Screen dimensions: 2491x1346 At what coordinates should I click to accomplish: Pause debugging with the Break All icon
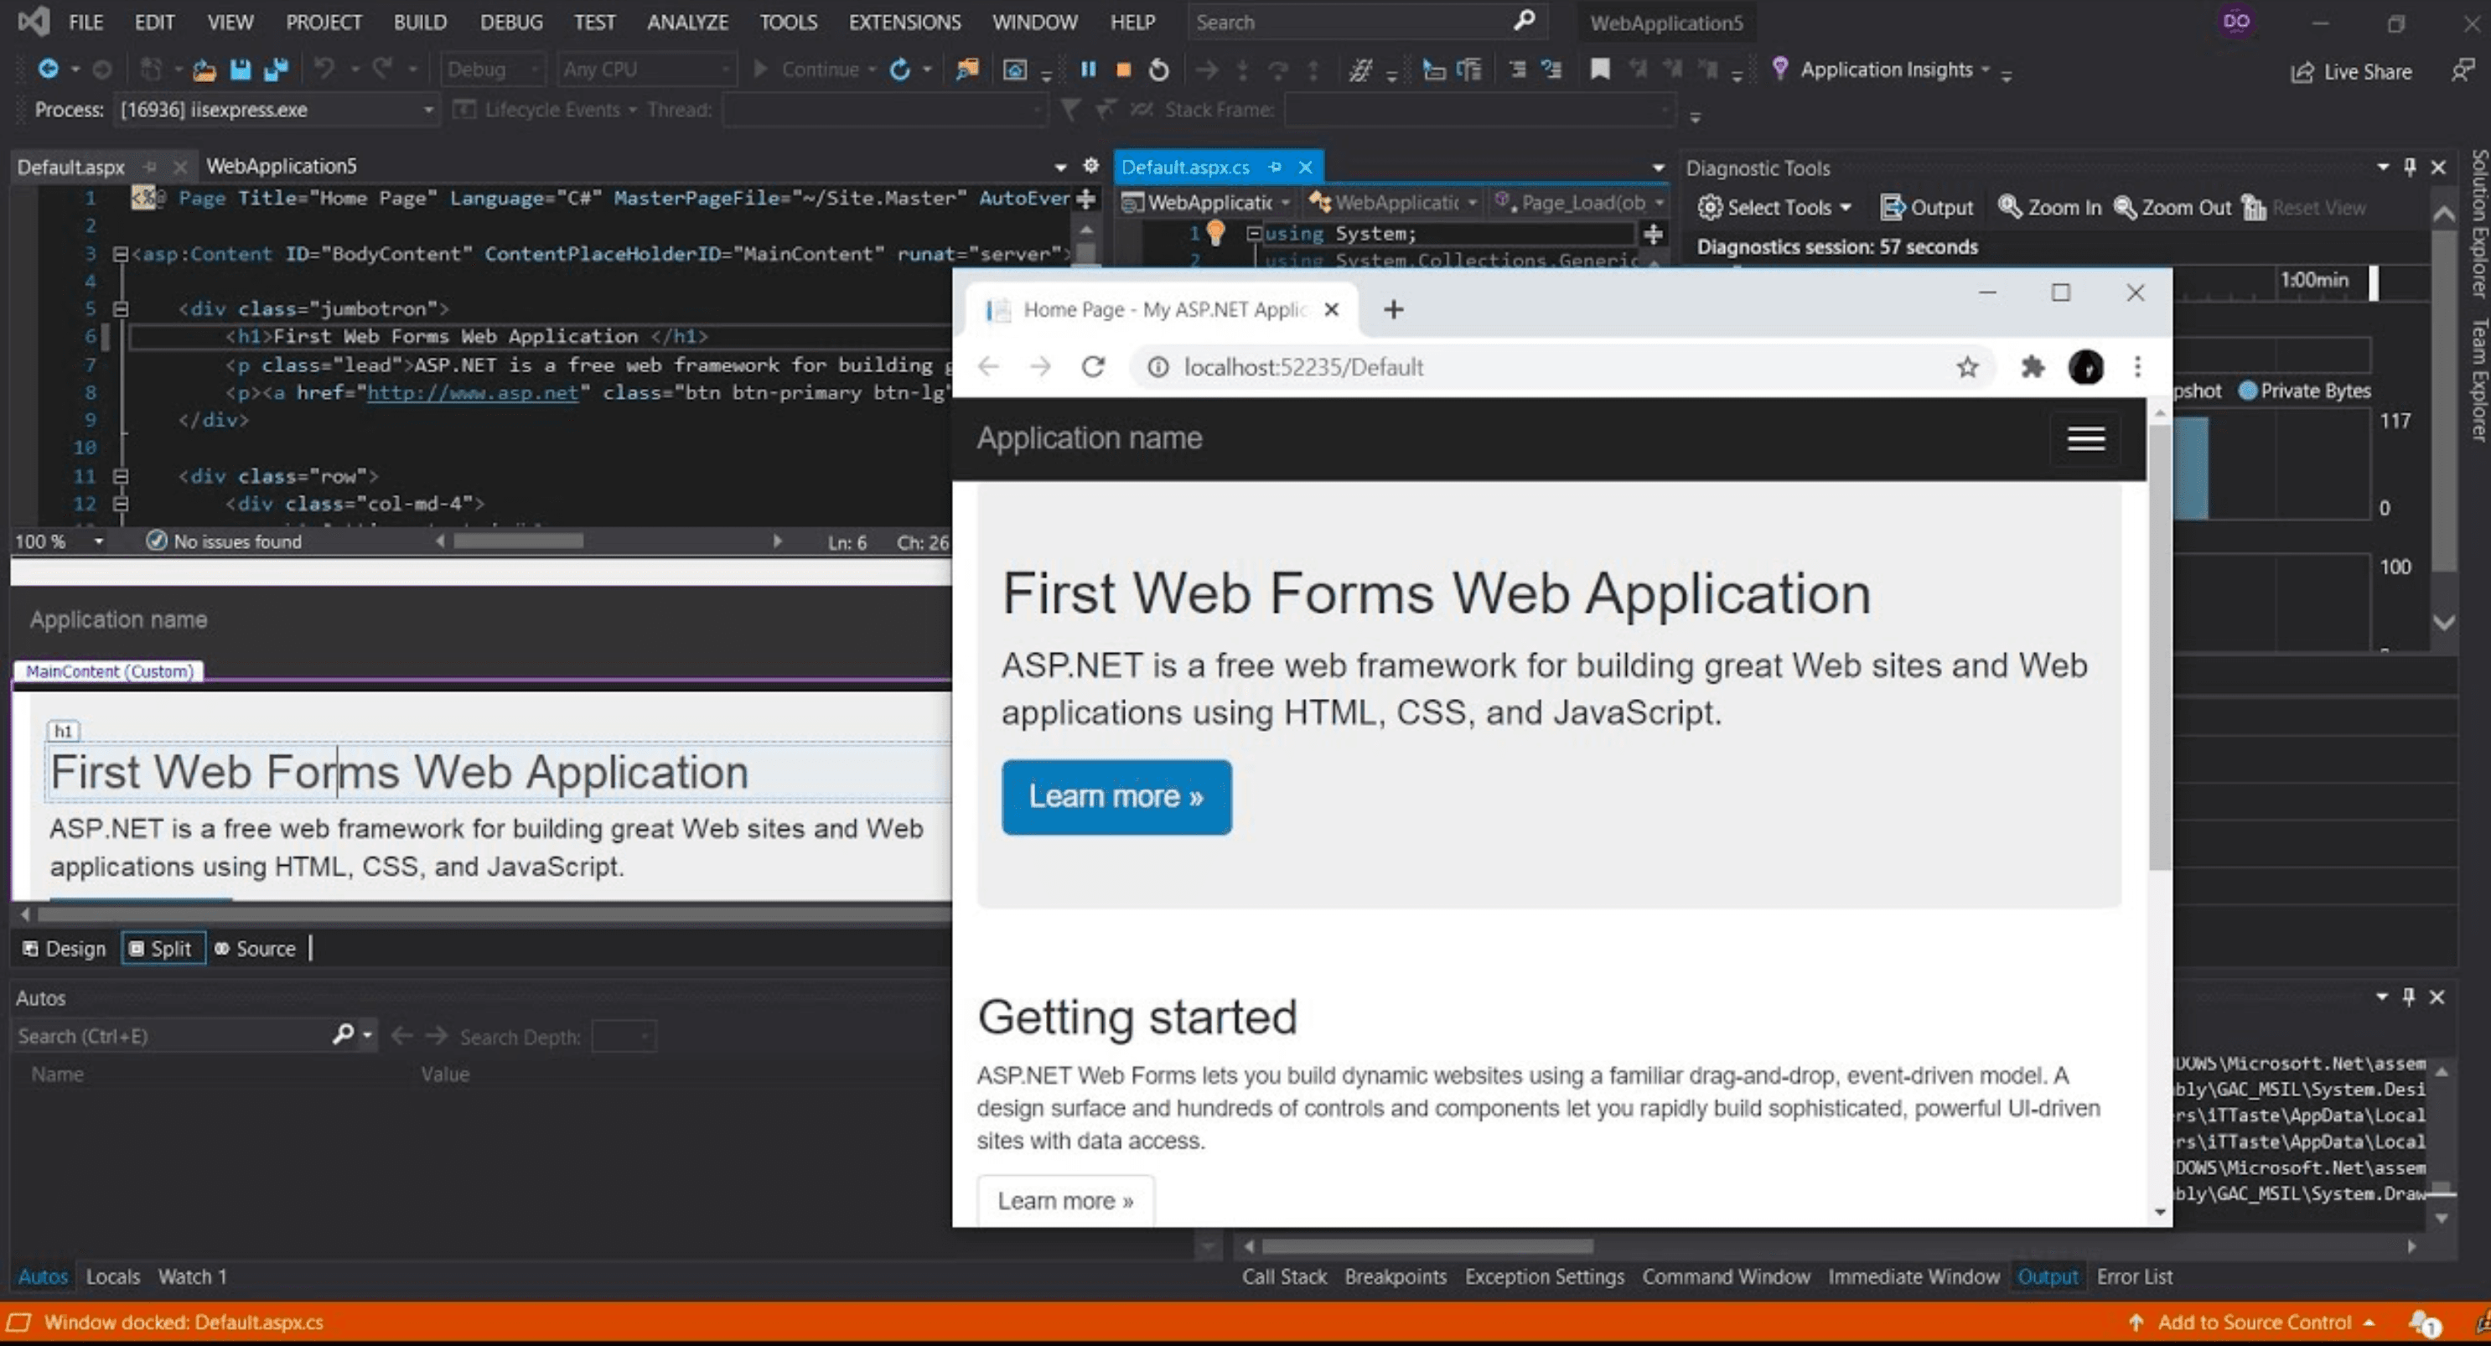[x=1088, y=70]
